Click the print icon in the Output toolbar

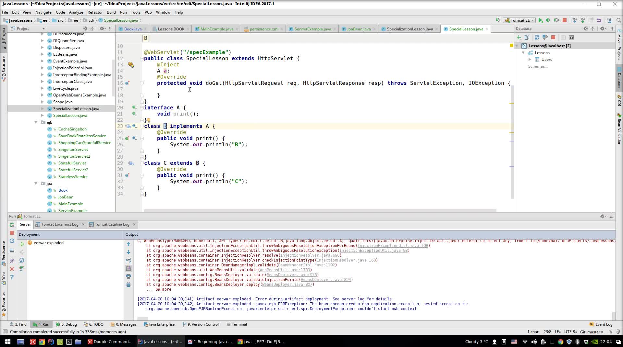tap(128, 276)
